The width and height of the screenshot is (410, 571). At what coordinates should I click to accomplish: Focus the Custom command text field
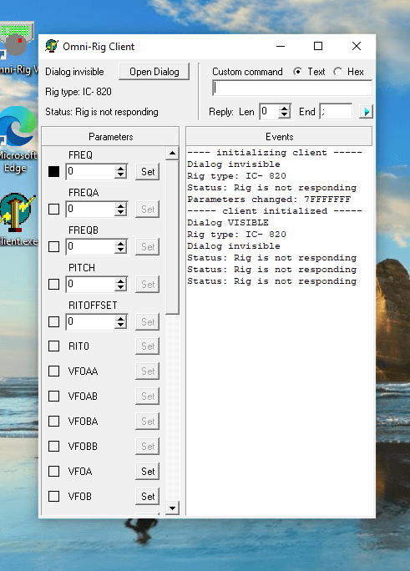(x=292, y=88)
